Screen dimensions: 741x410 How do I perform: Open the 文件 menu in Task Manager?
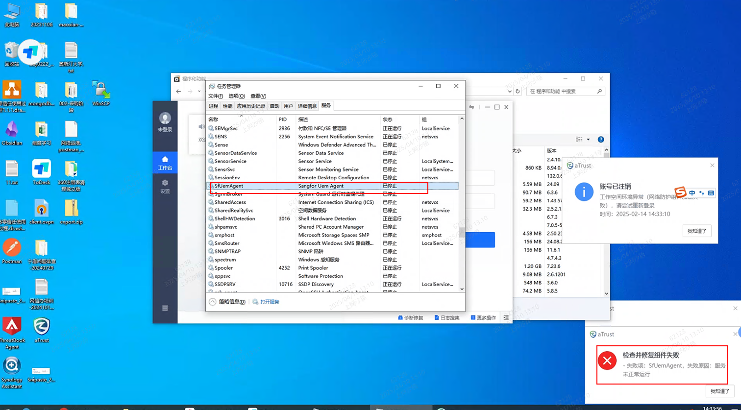(215, 96)
